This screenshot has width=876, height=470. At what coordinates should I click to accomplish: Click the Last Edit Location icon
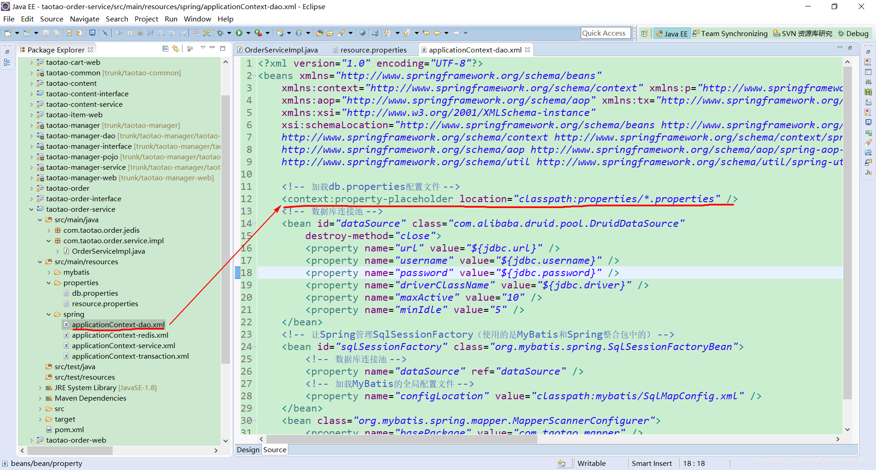[426, 33]
